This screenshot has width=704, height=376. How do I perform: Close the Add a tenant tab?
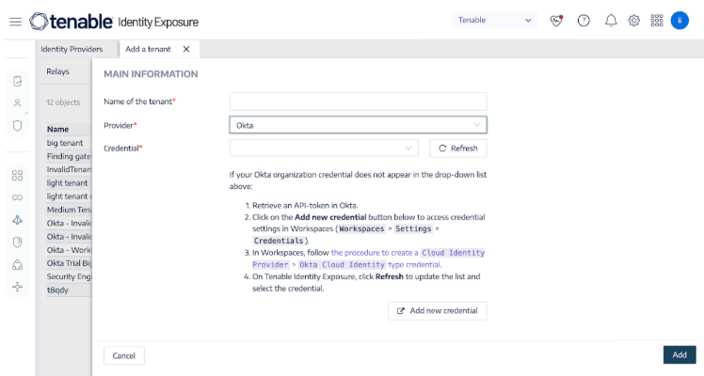(186, 49)
